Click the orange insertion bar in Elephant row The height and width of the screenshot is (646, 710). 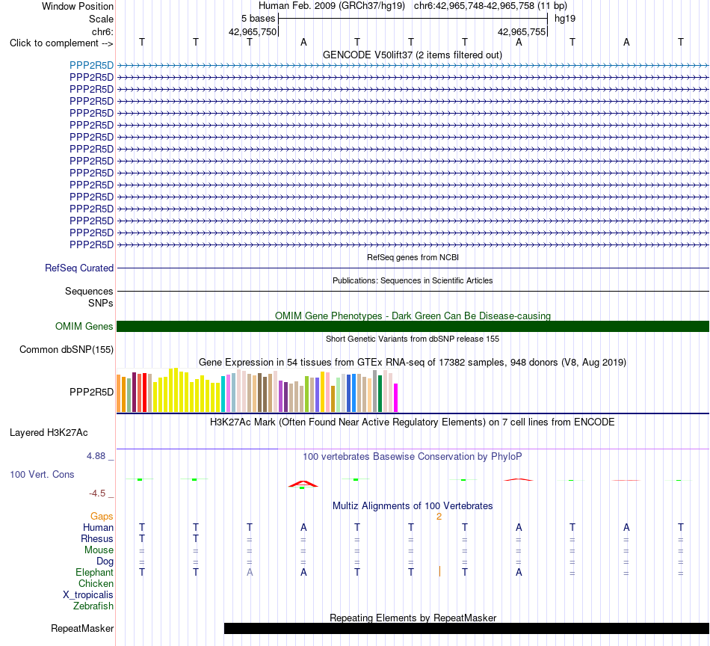439,571
